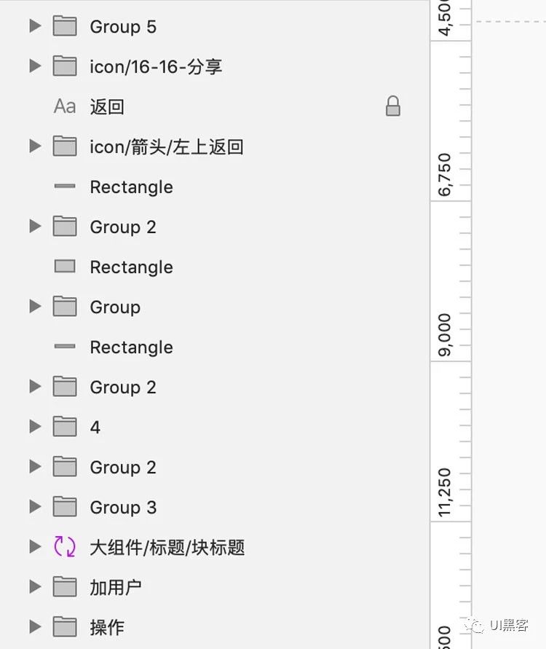546x649 pixels.
Task: Expand the icon/箭头/左上返回 group arrow
Action: 34,147
